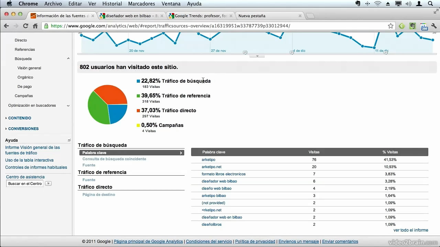Open the Marcadores menu
The width and height of the screenshot is (440, 247).
141,3
